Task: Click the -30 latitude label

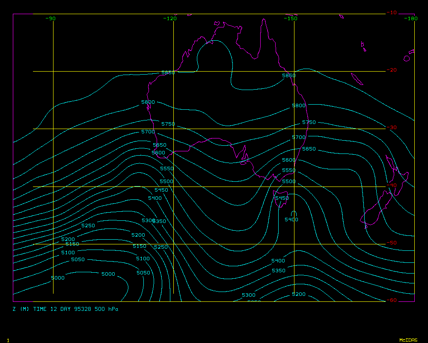Action: point(391,127)
